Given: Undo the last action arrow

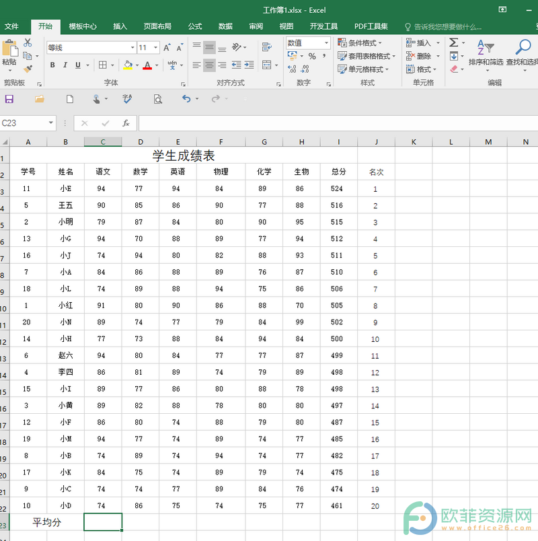Looking at the screenshot, I should 186,99.
